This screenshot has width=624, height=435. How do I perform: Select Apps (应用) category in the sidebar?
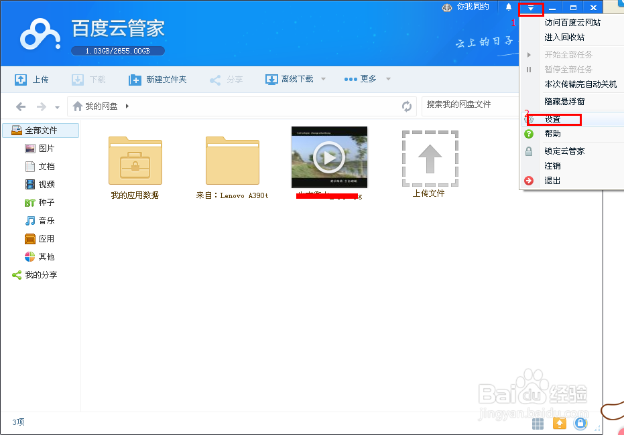[x=40, y=239]
